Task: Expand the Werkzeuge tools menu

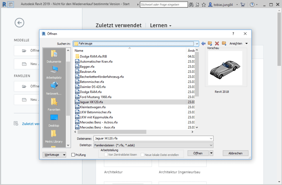Action: [55, 155]
